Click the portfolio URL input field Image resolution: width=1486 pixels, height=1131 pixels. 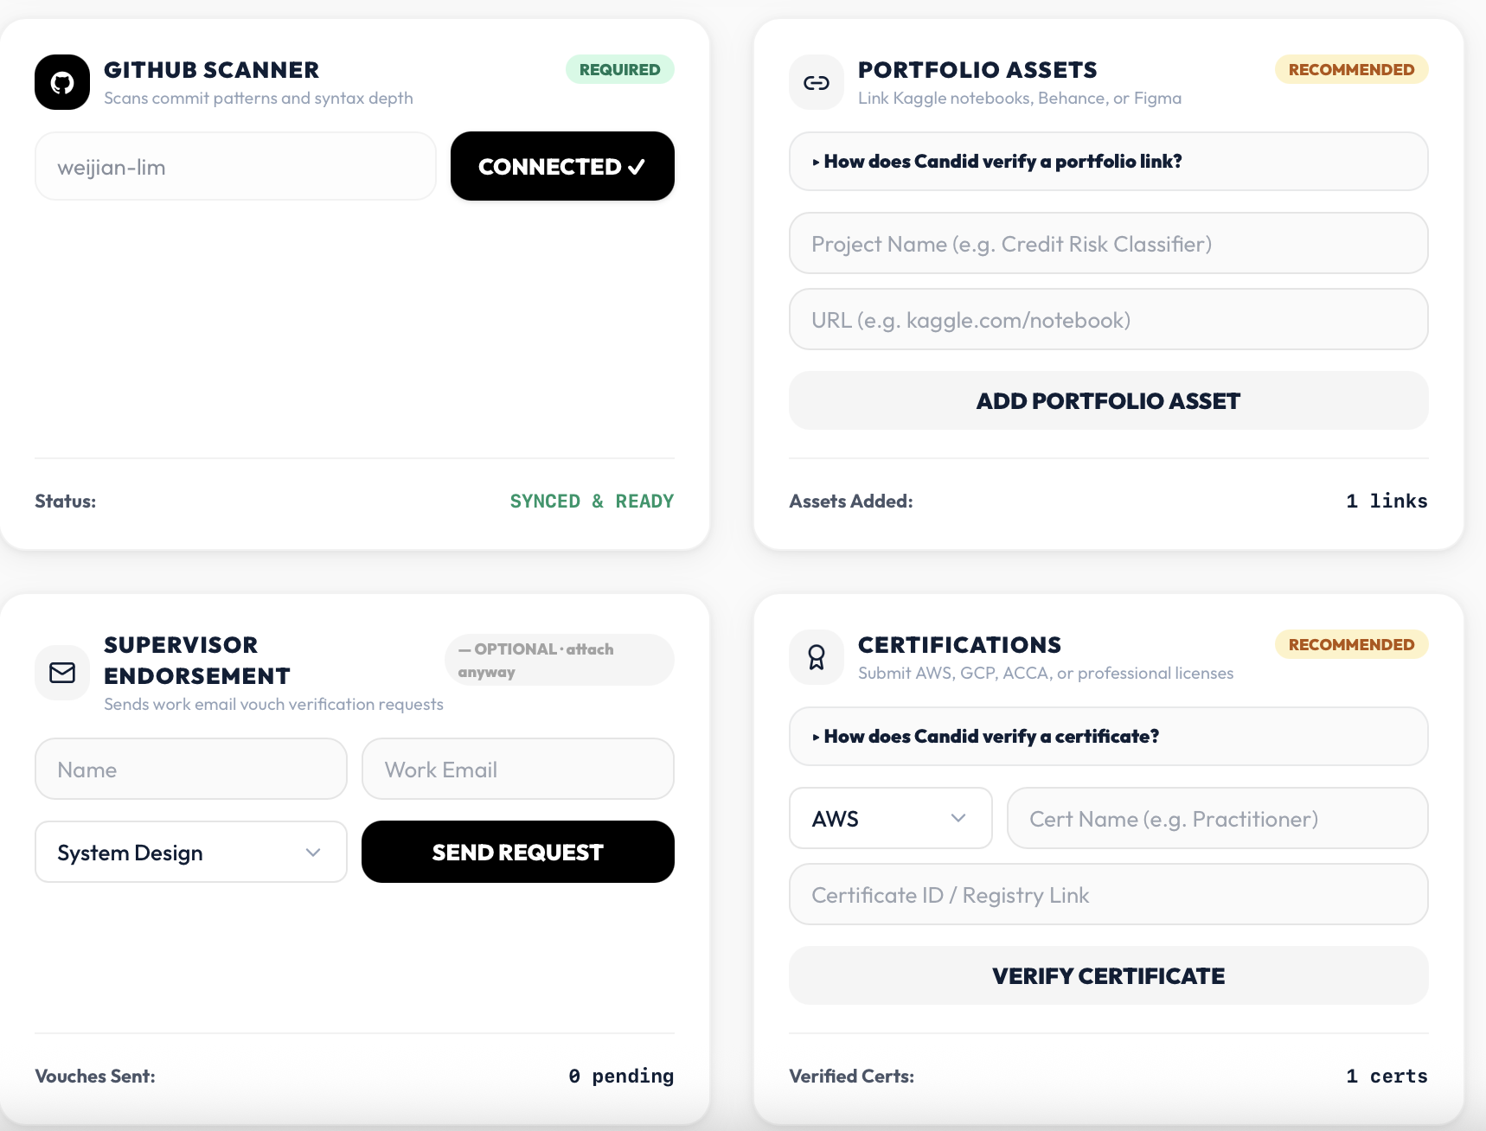(1108, 319)
